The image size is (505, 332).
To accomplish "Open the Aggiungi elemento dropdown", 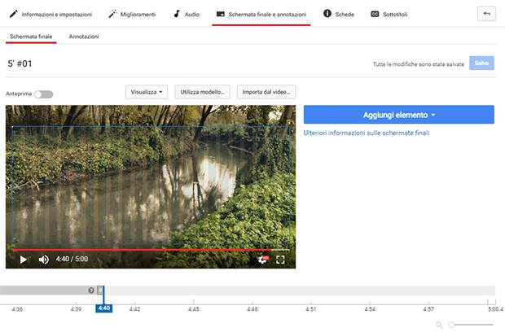I will tap(399, 115).
